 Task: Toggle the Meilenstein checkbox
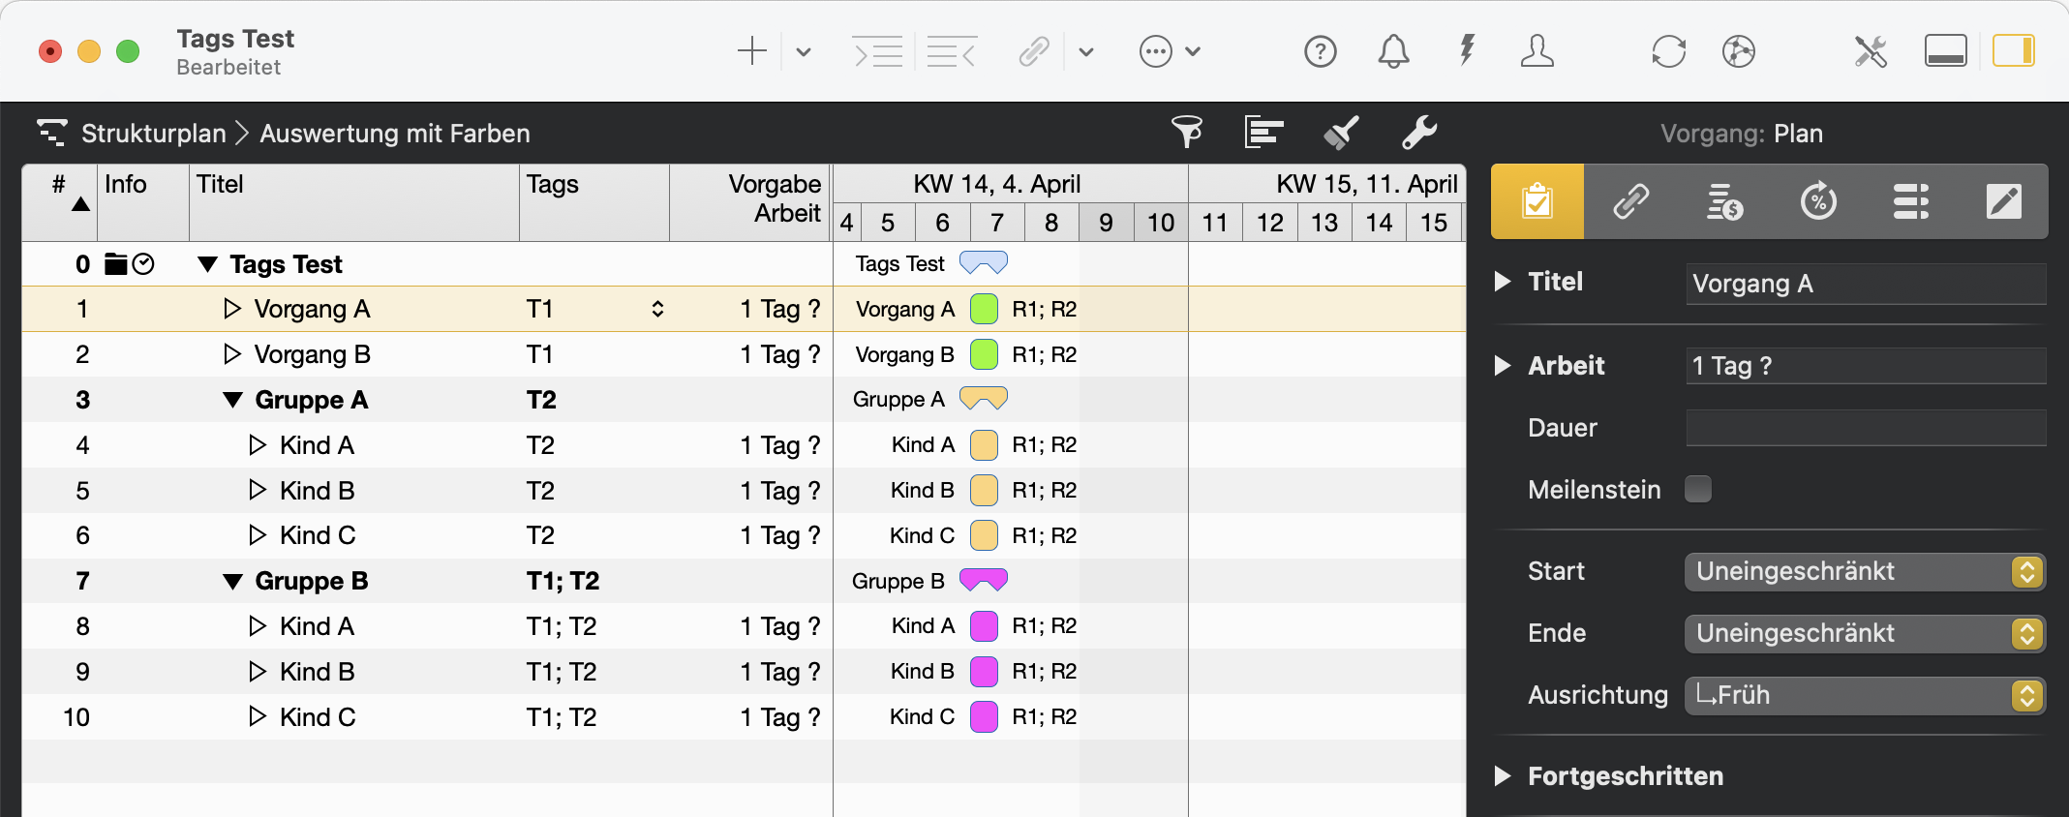pos(1697,489)
